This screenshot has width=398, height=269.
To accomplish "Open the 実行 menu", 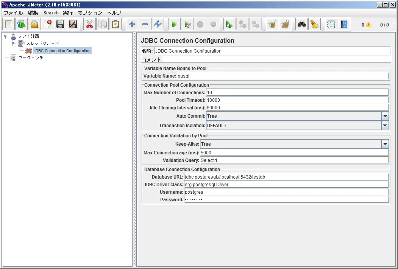I will pyautogui.click(x=68, y=13).
